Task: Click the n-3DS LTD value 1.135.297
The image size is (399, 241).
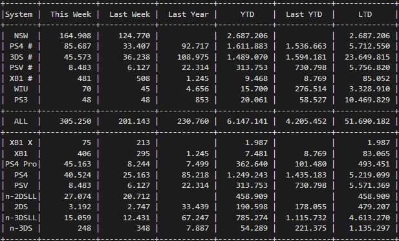Action: (x=369, y=228)
